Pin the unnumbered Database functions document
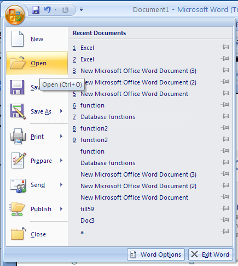Viewport: 238px width, 266px height. pos(225,162)
